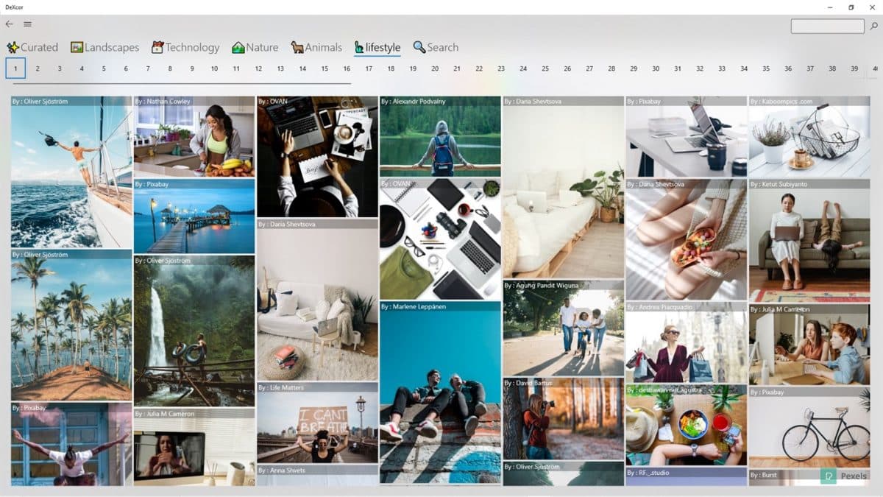Viewport: 883px width, 497px height.
Task: Go to page 14
Action: tap(302, 68)
